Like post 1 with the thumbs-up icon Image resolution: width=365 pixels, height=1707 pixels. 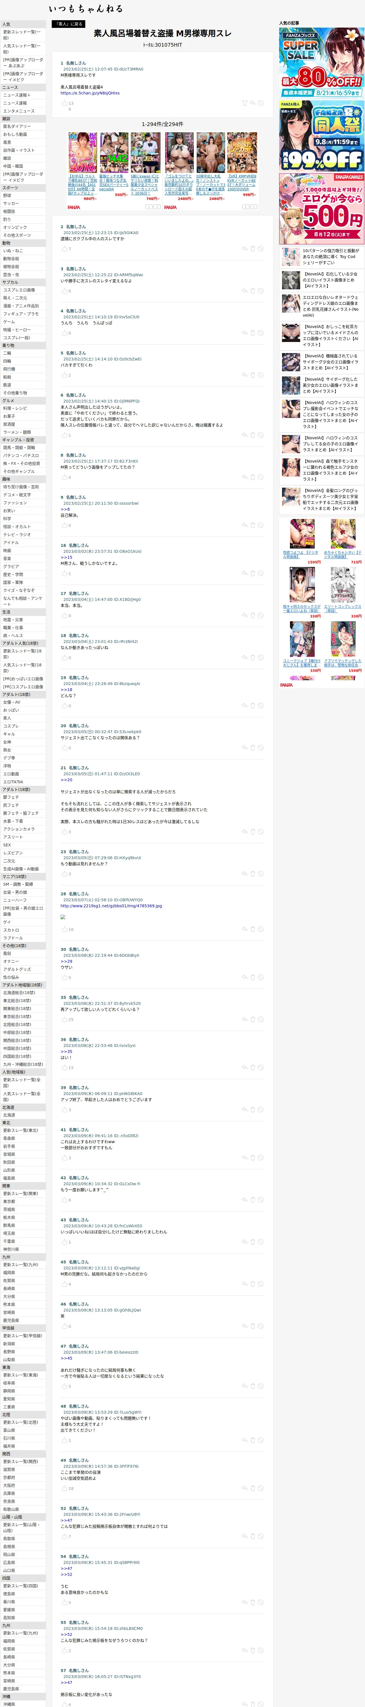(x=64, y=103)
